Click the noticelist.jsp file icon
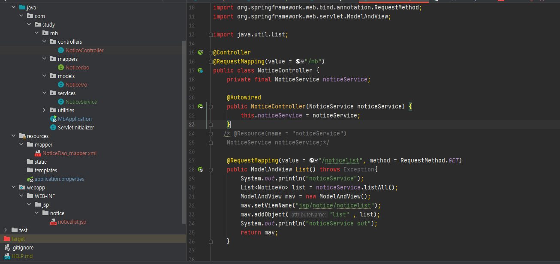This screenshot has height=264, width=560. point(54,222)
